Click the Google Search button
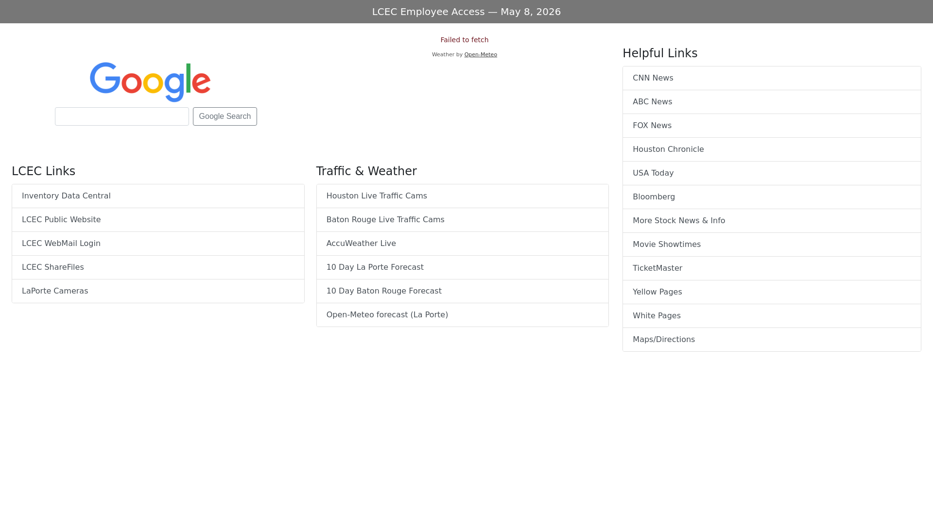 pos(225,116)
